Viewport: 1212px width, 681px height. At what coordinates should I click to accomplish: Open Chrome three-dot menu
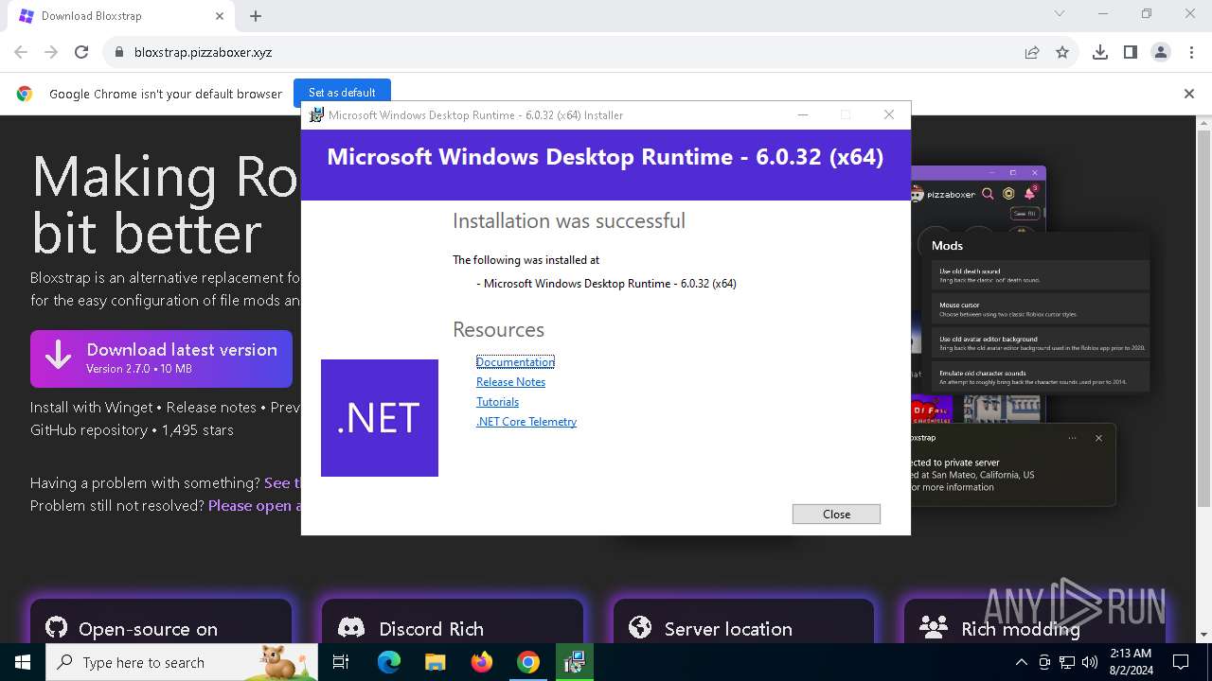point(1191,52)
